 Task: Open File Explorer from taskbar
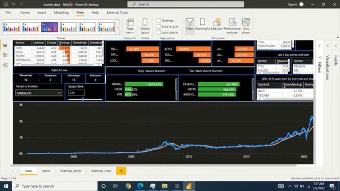(x=165, y=186)
